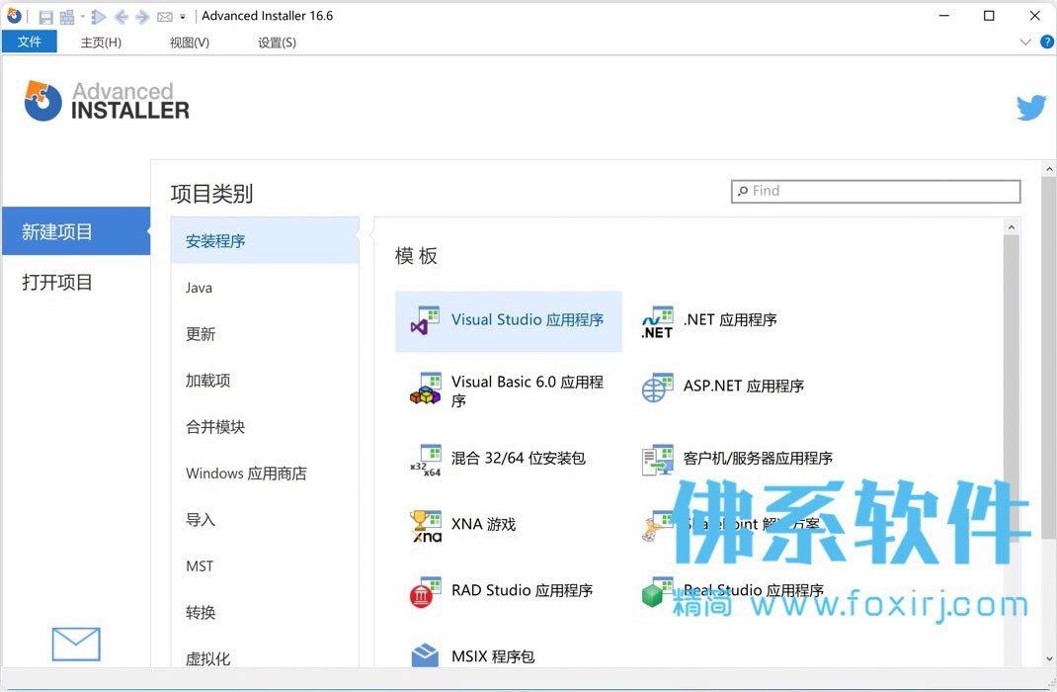Click the Twitter bird icon
This screenshot has height=692, width=1057.
pos(1030,107)
